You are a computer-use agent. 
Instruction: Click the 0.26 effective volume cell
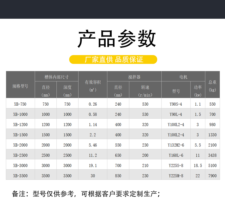[x=93, y=104]
